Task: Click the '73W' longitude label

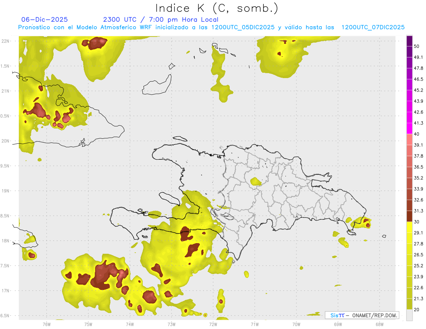Action: 171,324
